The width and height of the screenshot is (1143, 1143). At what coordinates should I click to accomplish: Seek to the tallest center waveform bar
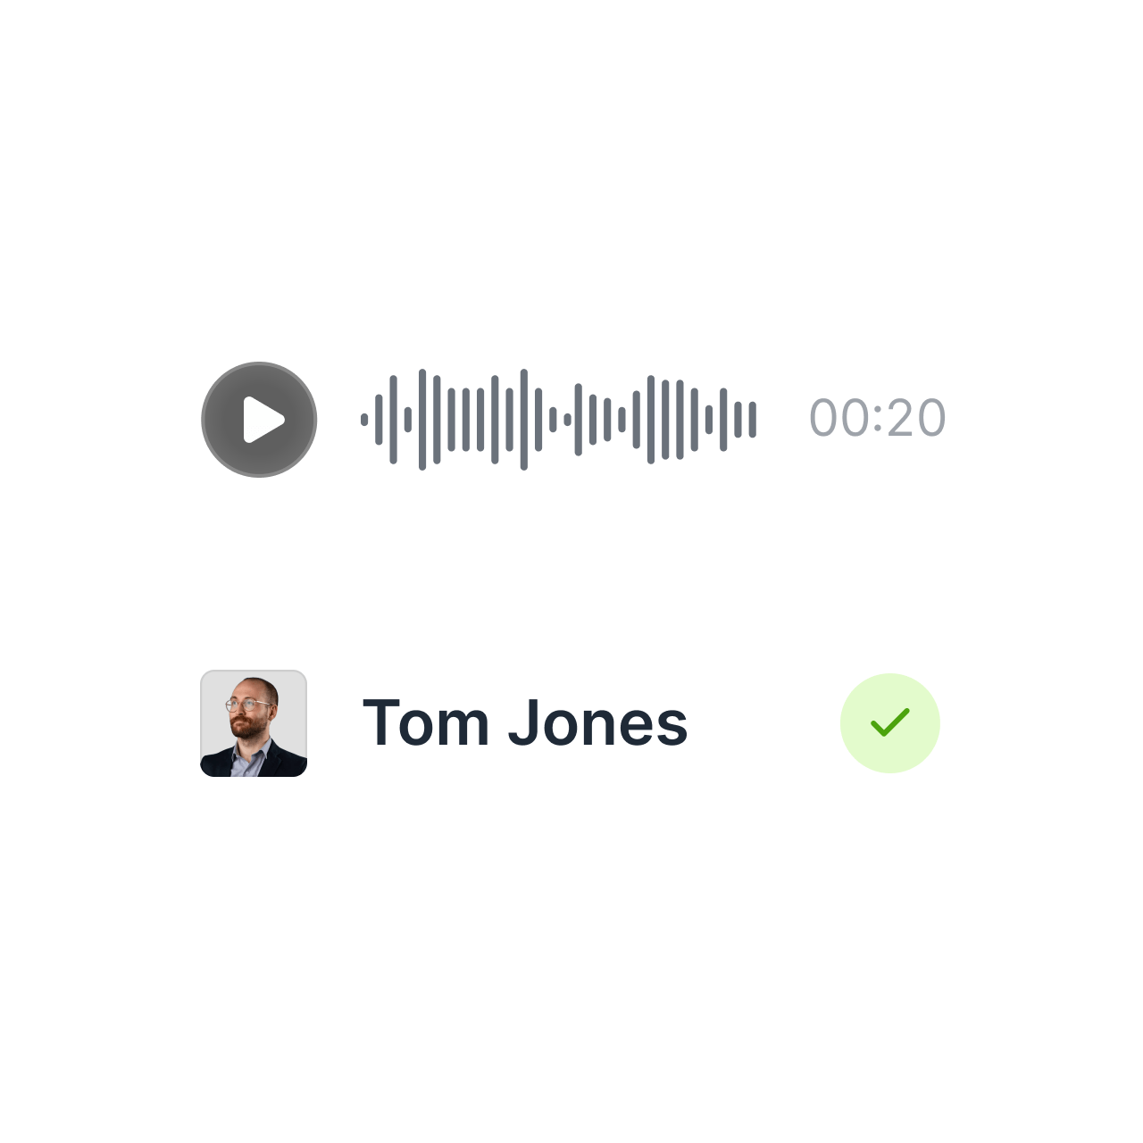pyautogui.click(x=524, y=420)
